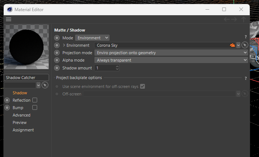The width and height of the screenshot is (259, 157).
Task: Toggle the Shadow amount animation dot
Action: 57,68
